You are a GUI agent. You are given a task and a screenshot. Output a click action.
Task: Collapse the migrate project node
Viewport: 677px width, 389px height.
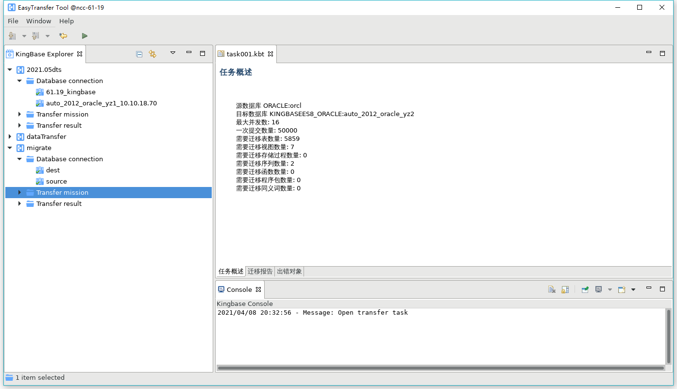10,148
